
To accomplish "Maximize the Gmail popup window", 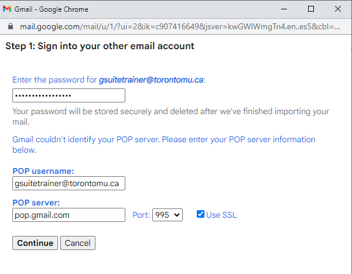I will [x=310, y=9].
